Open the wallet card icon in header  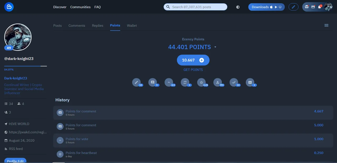[313, 7]
